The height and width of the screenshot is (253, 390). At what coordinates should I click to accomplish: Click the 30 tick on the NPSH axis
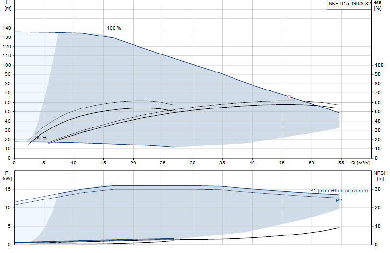point(377,189)
